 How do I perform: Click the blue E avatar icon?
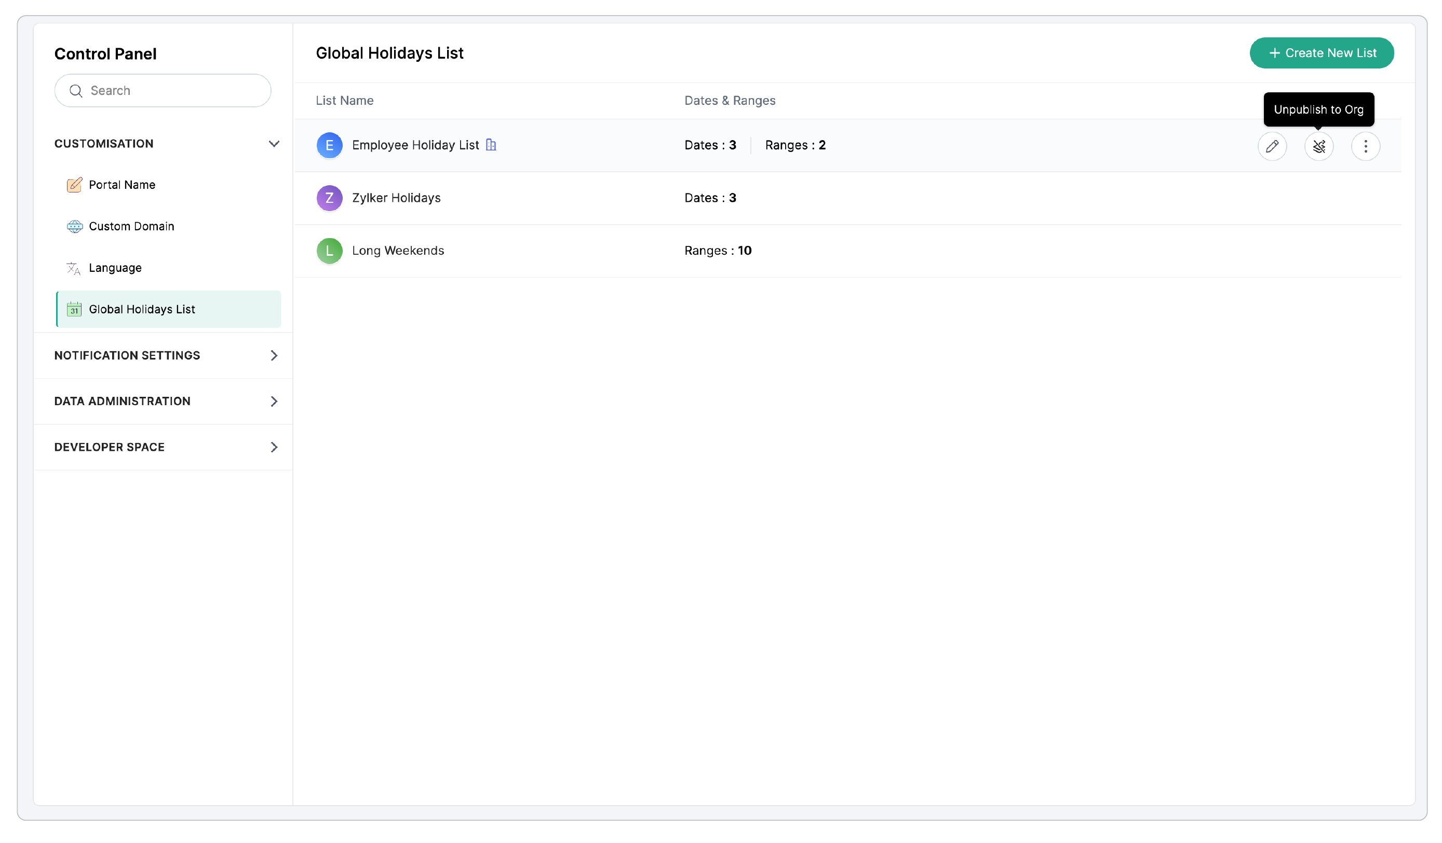point(329,145)
